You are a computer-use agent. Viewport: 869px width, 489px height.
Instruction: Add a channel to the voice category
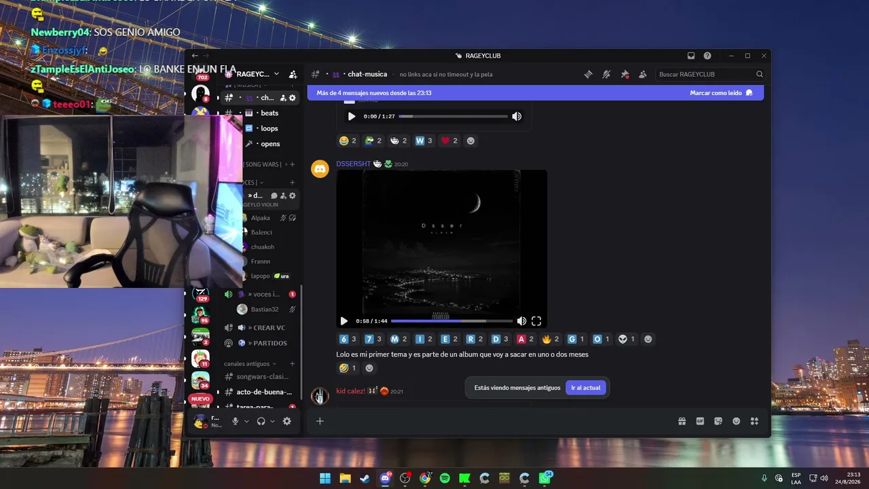tap(293, 183)
